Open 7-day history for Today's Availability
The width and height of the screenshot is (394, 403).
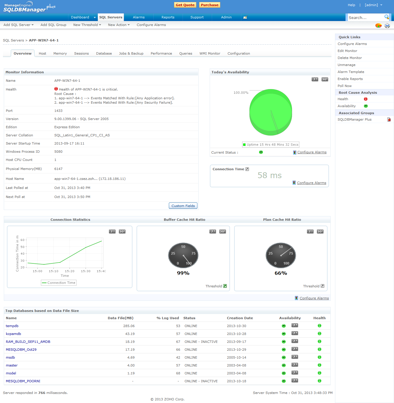(315, 79)
